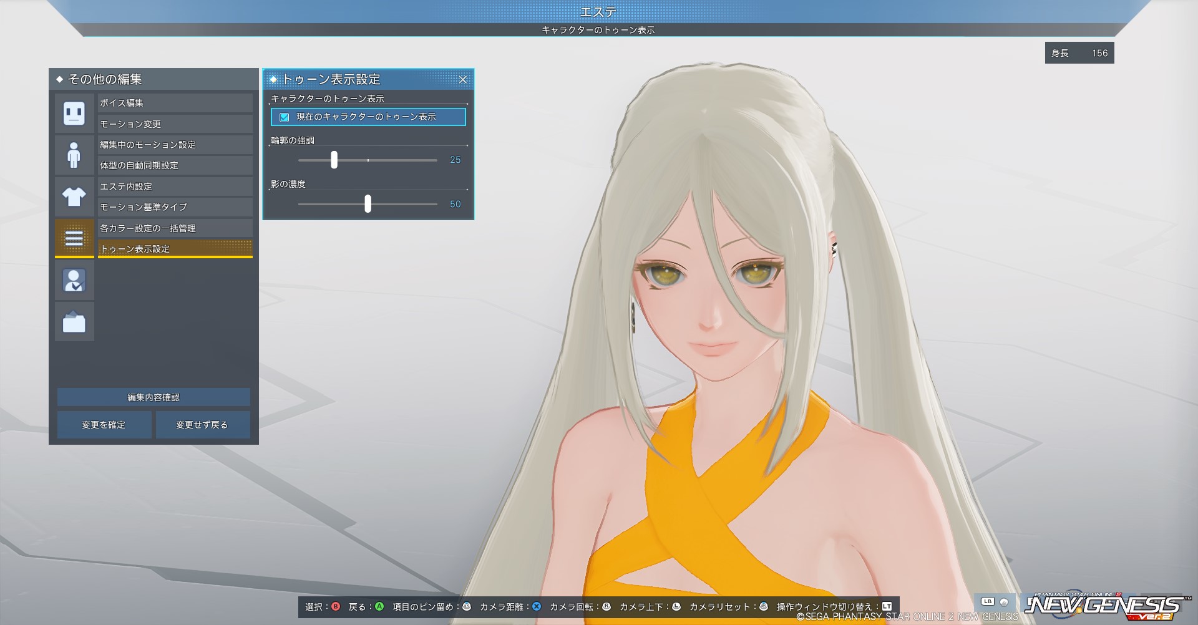
Task: Click the X button カメラ距離 icon
Action: coord(537,606)
